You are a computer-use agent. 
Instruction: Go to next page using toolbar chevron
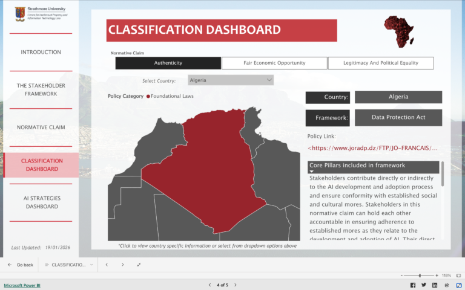tap(123, 265)
